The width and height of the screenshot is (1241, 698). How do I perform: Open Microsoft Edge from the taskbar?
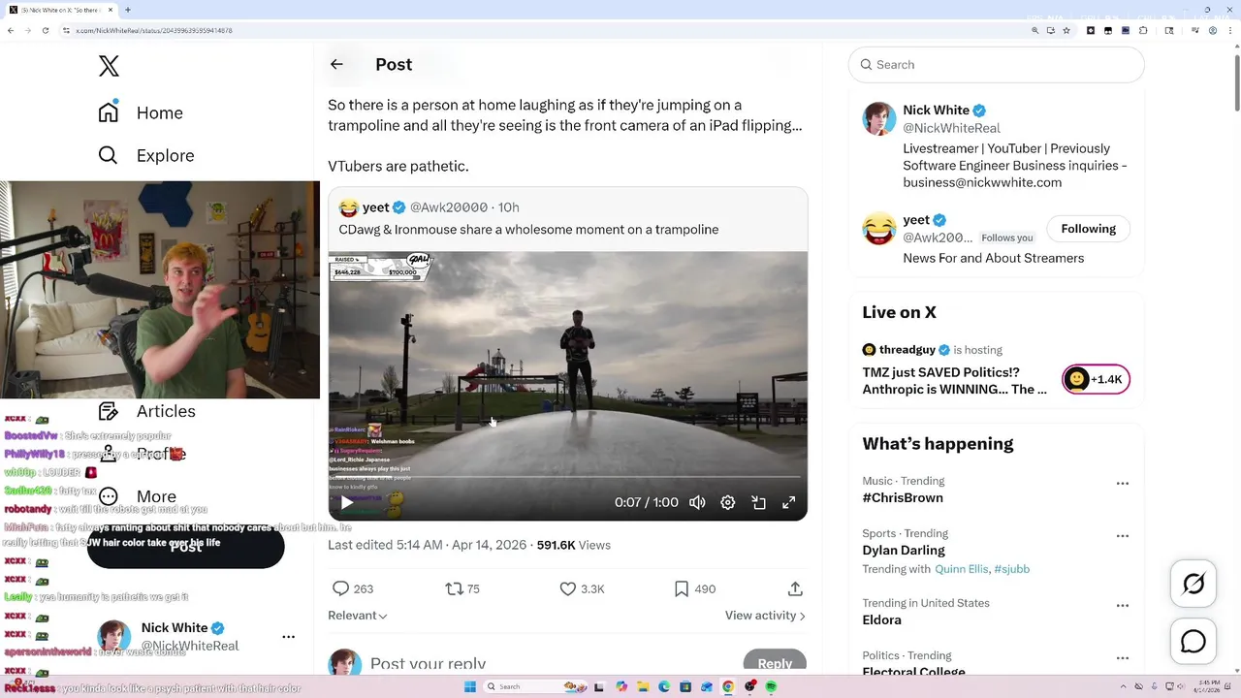coord(664,686)
